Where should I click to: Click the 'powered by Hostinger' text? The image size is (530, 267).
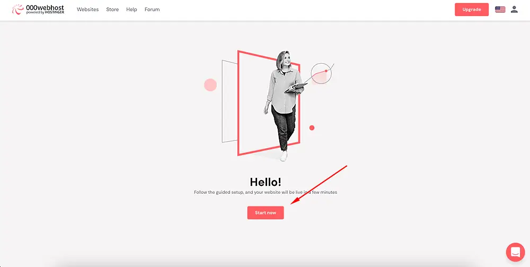(45, 13)
